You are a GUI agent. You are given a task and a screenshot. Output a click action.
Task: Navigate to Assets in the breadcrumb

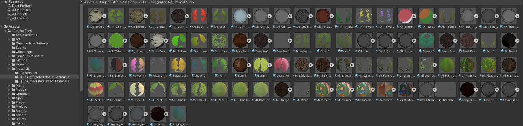coord(89,2)
